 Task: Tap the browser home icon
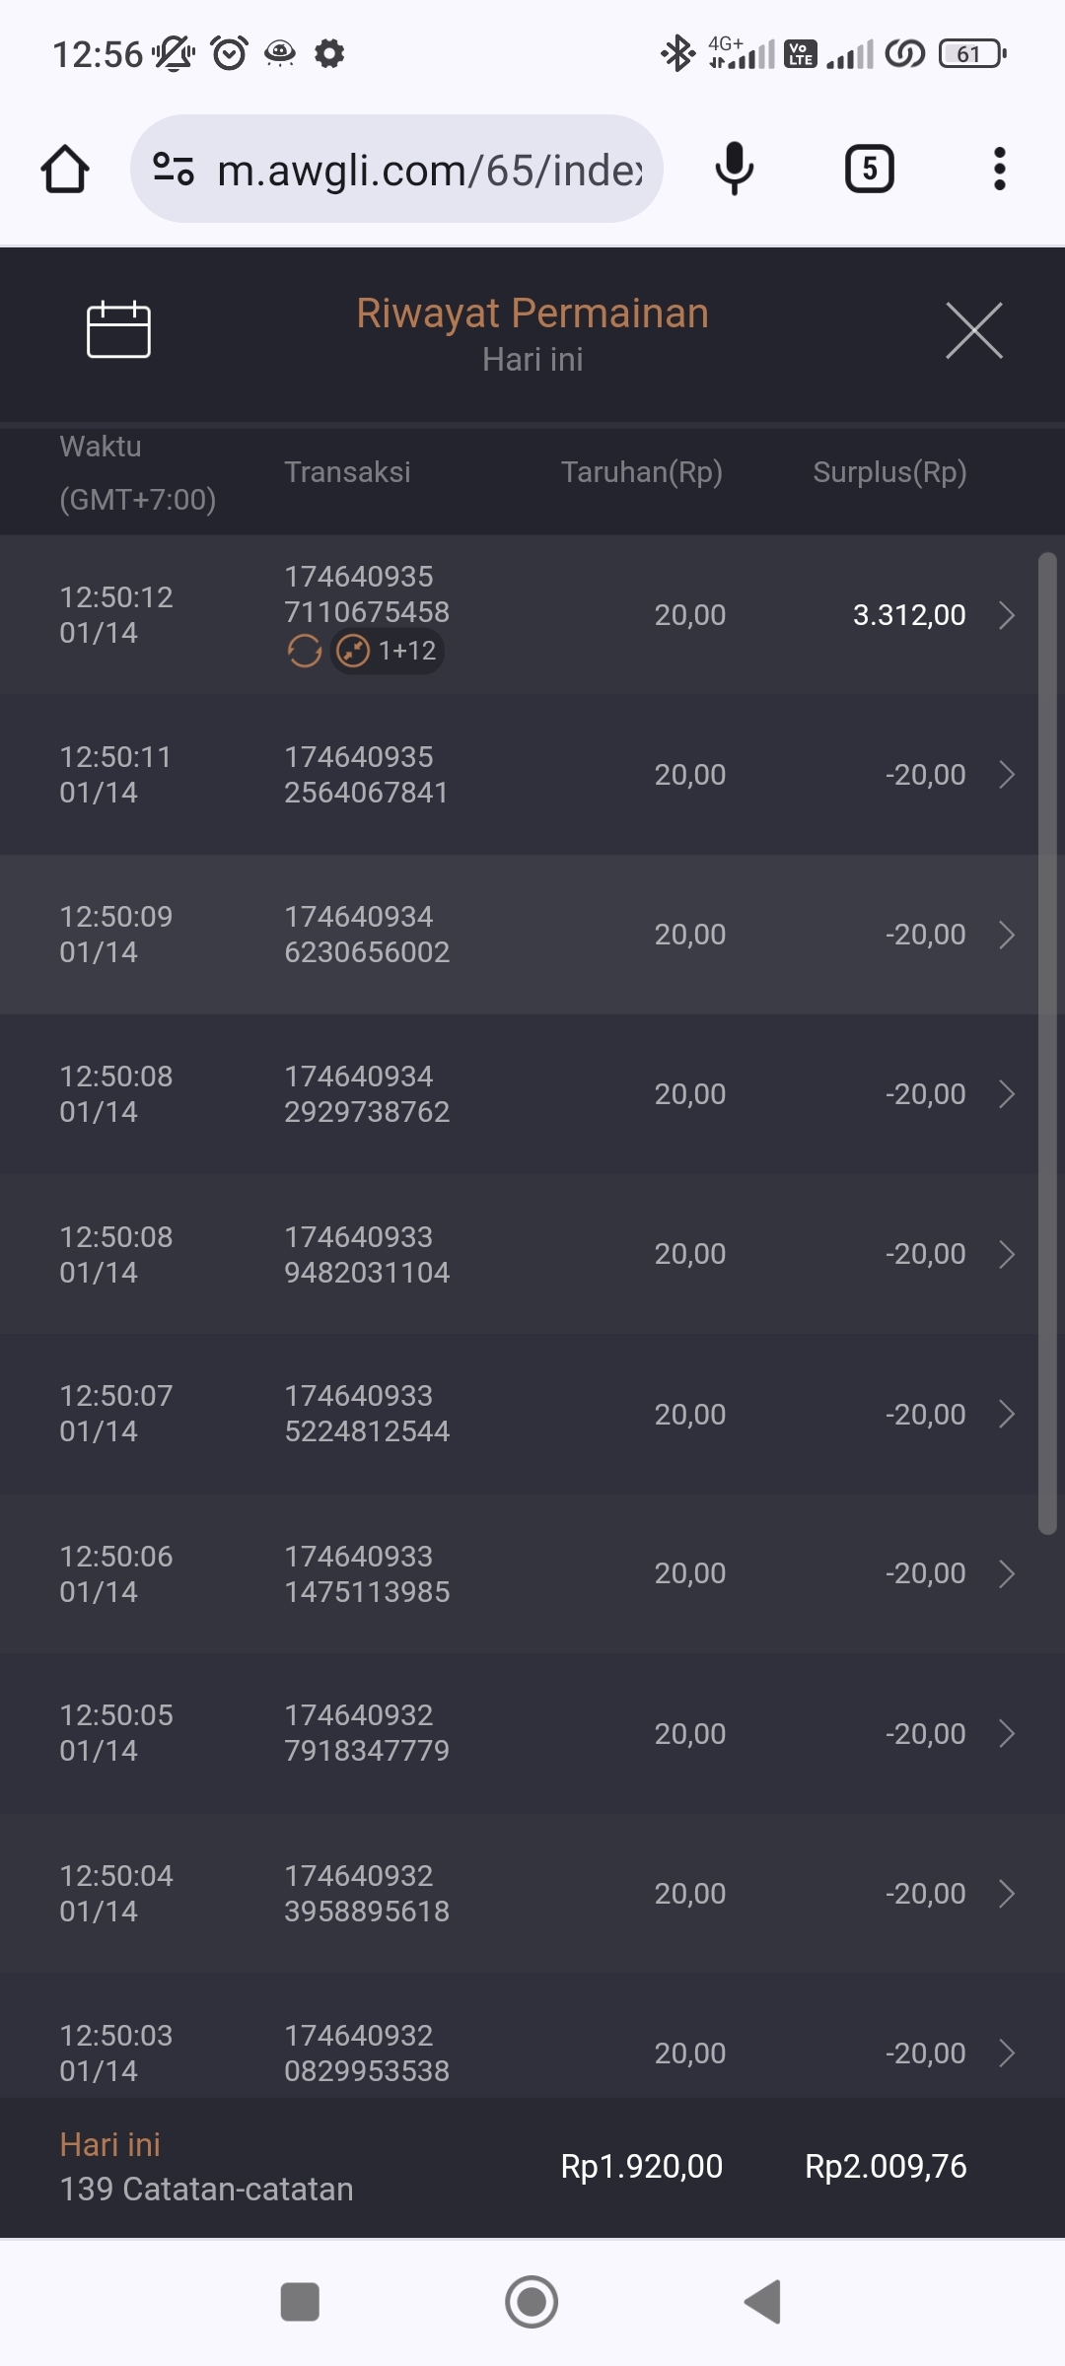(65, 170)
